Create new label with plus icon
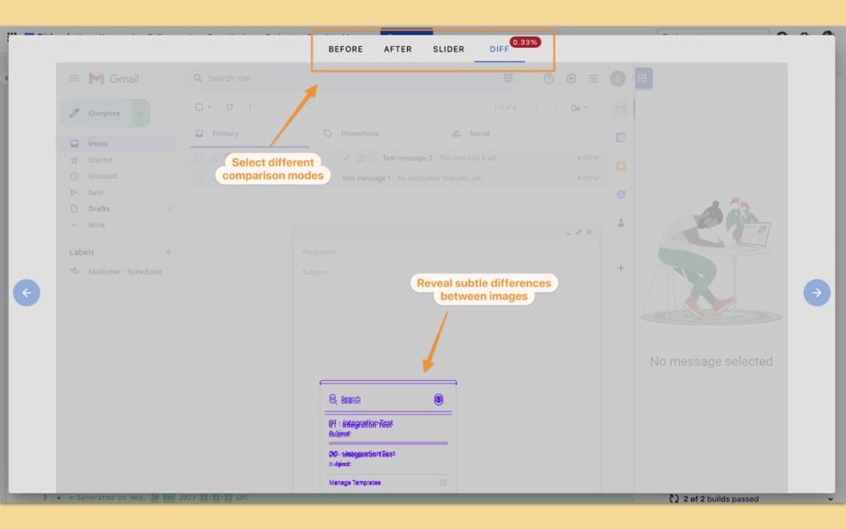 point(169,252)
